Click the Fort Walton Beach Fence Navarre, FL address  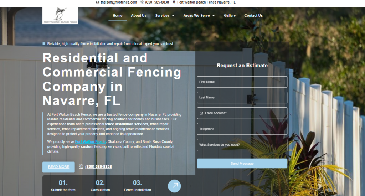(x=206, y=2)
